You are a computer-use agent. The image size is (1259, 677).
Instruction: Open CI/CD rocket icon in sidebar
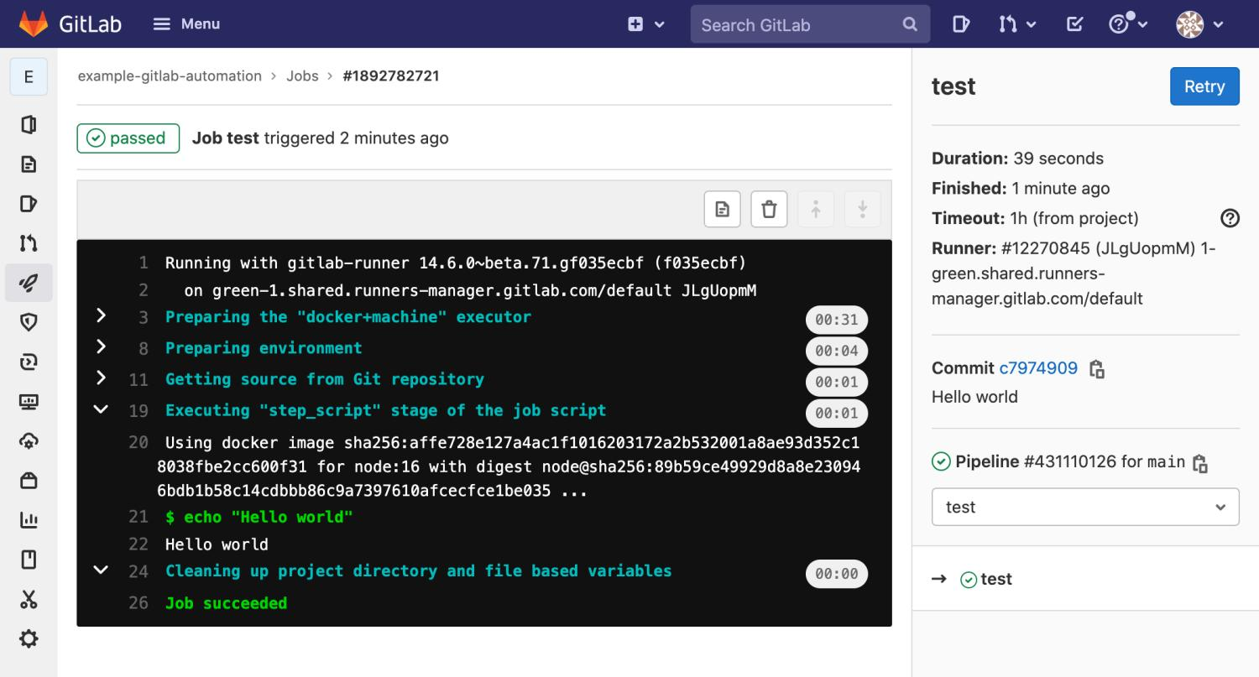click(x=29, y=283)
